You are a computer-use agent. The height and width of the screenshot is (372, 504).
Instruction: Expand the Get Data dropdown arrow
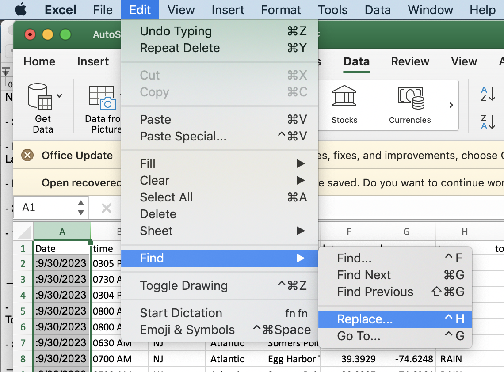click(x=60, y=96)
